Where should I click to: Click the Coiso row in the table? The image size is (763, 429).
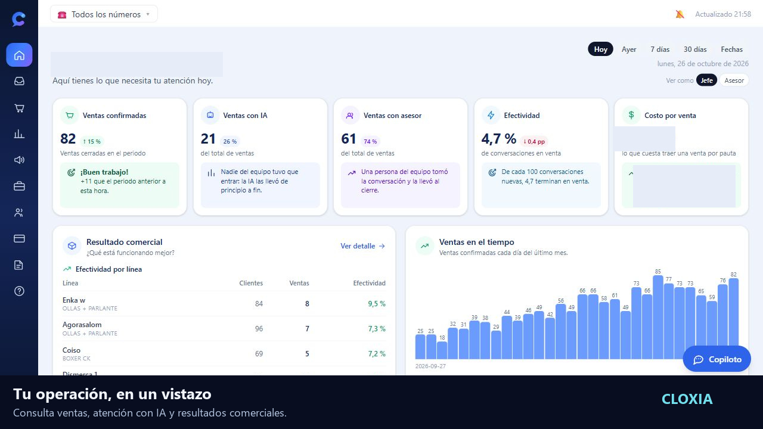click(x=224, y=354)
